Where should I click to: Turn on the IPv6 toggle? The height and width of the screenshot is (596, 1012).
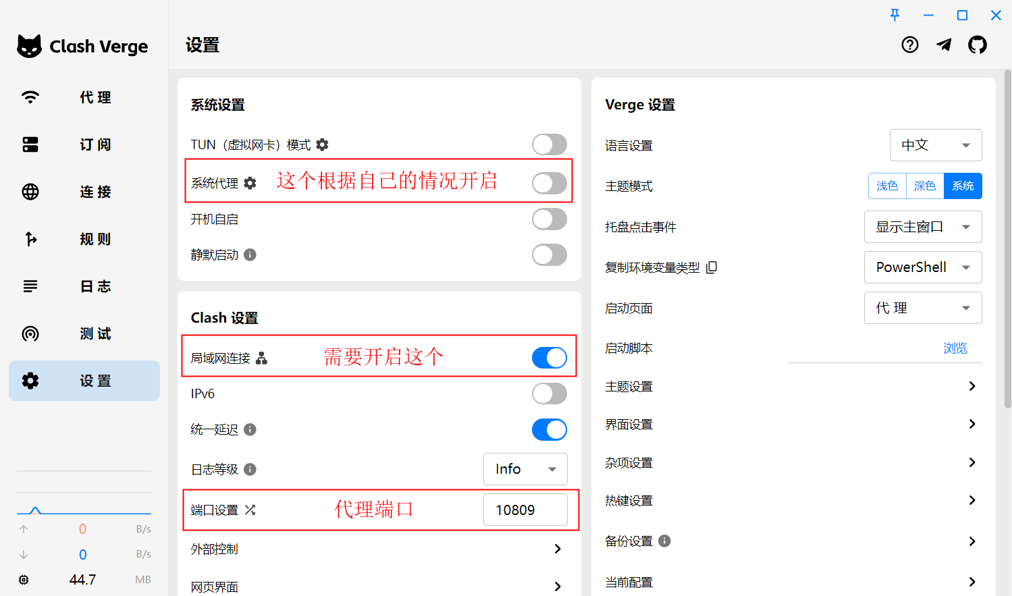pyautogui.click(x=549, y=394)
